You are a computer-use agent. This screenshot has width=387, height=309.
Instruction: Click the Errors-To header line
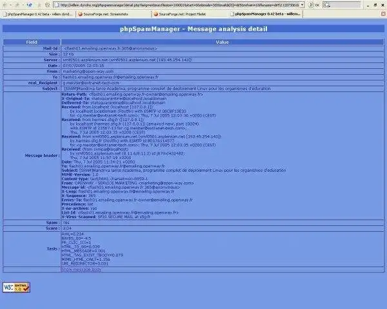click(x=127, y=200)
